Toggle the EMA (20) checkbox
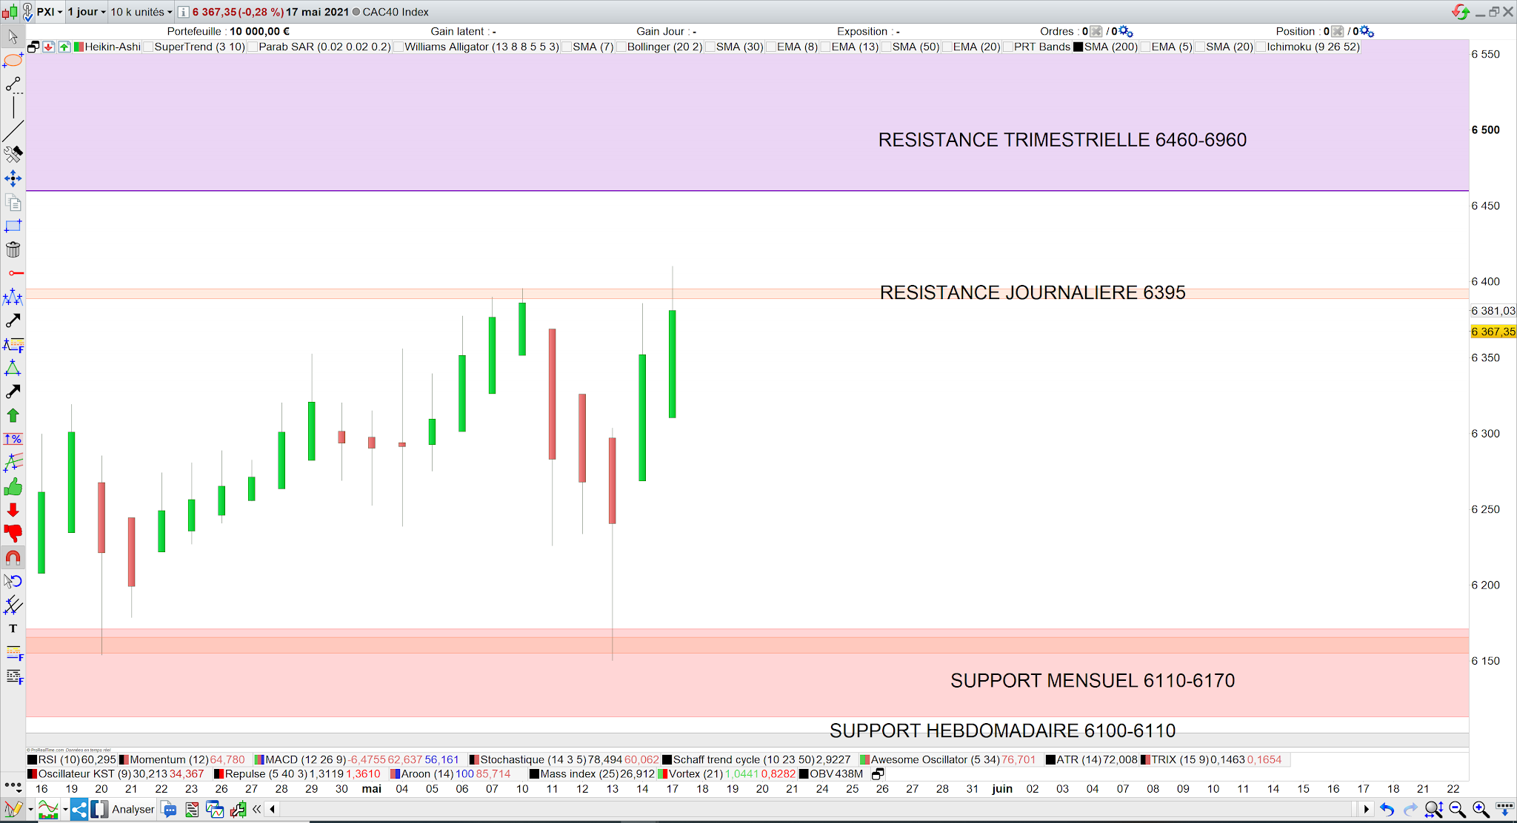Screen dimensions: 1517x823 coord(947,47)
